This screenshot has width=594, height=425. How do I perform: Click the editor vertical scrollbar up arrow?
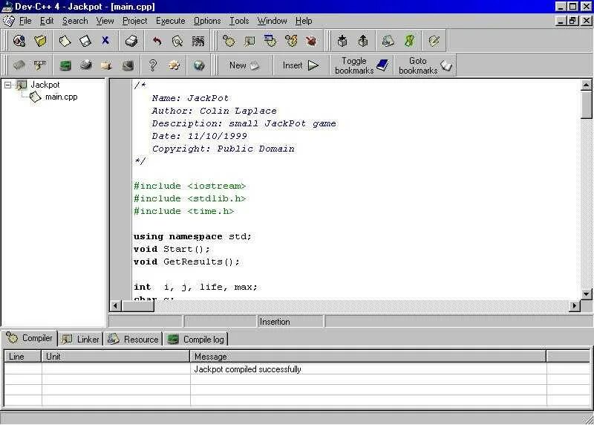[586, 85]
